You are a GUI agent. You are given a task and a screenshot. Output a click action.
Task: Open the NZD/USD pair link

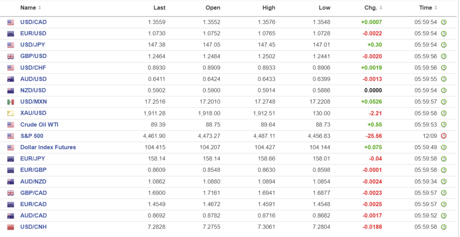tap(33, 90)
